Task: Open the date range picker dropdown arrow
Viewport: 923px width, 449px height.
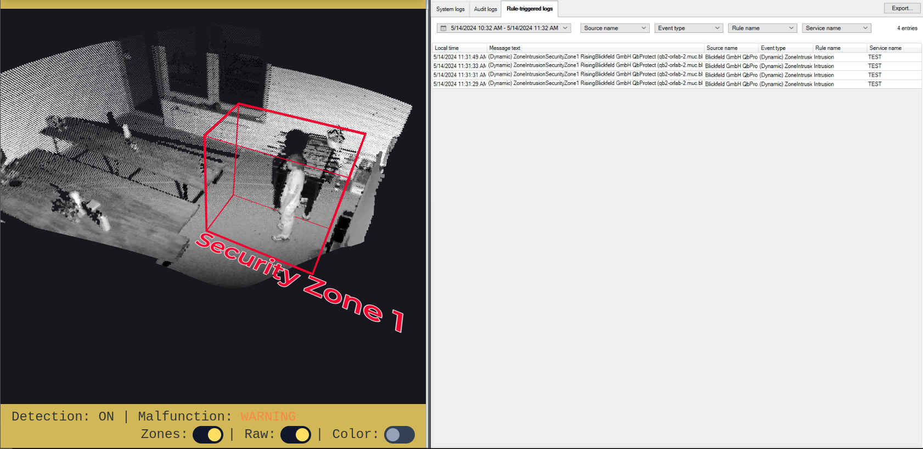Action: 565,28
